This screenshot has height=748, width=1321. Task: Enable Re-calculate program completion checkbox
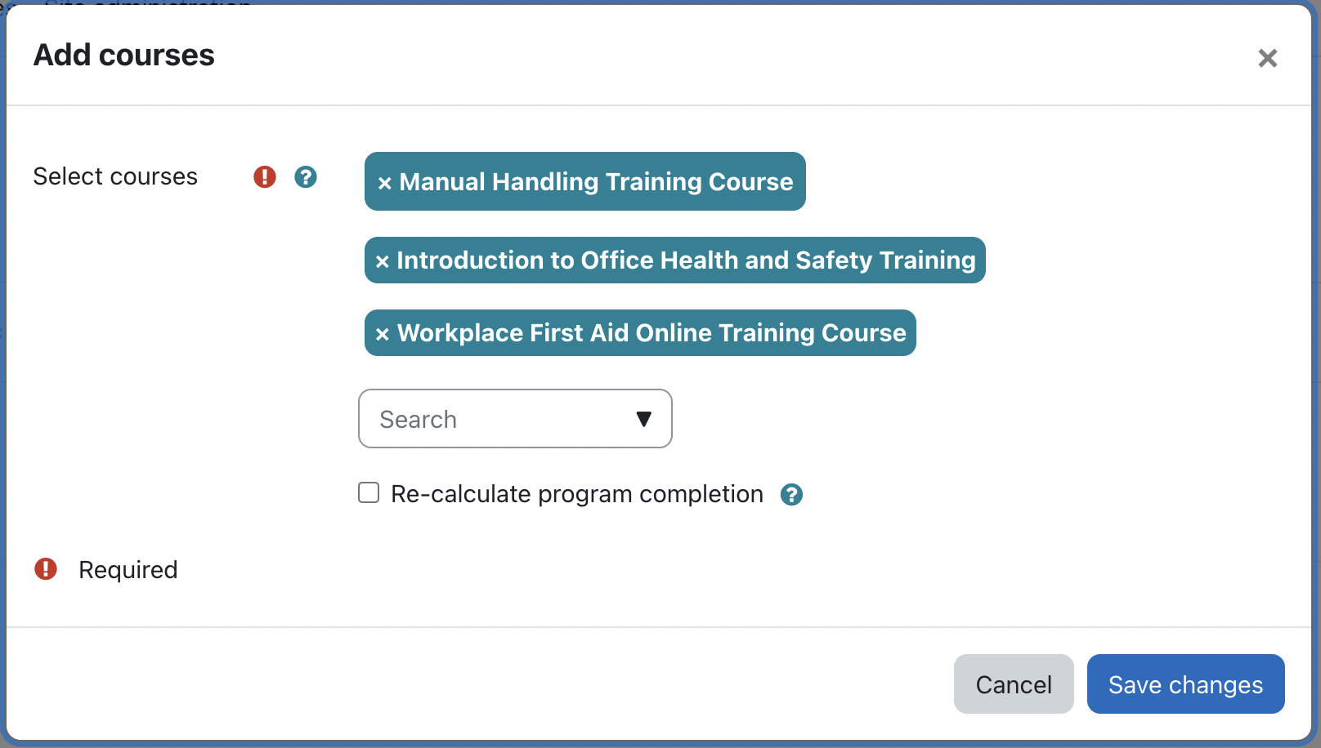(369, 492)
